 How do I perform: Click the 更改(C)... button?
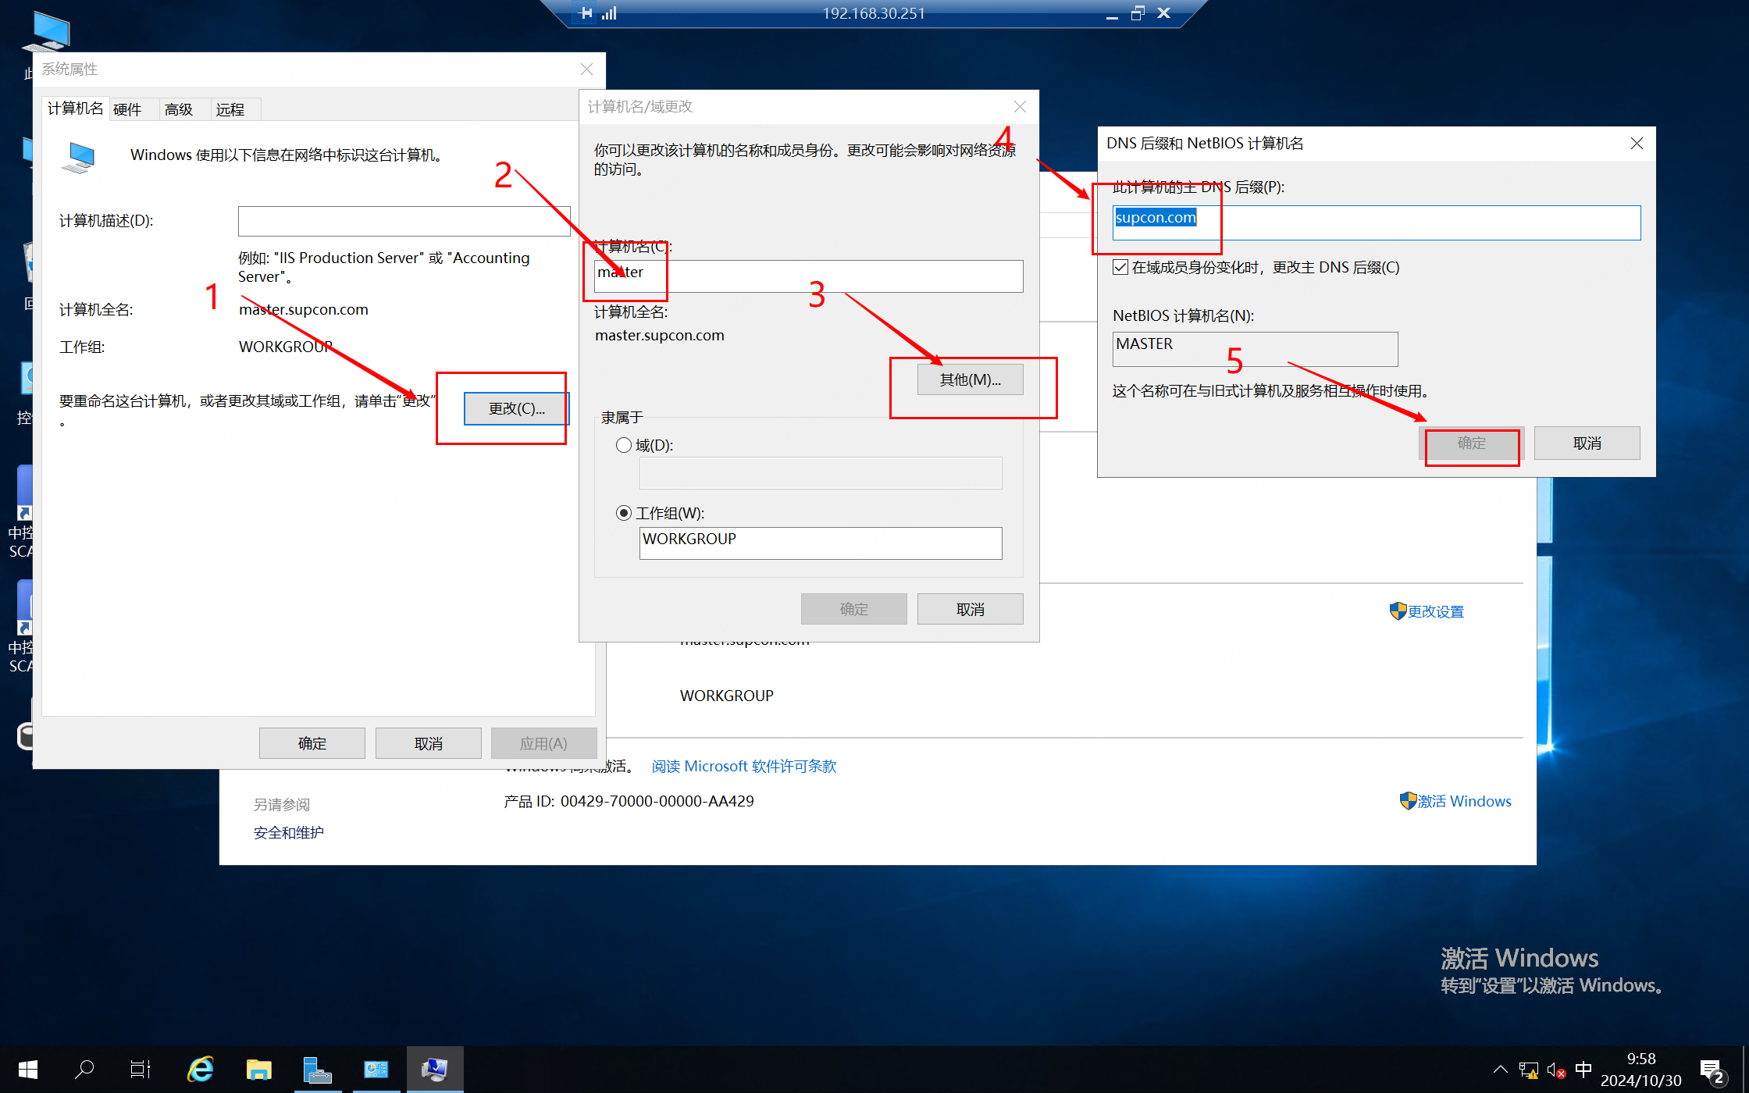516,408
